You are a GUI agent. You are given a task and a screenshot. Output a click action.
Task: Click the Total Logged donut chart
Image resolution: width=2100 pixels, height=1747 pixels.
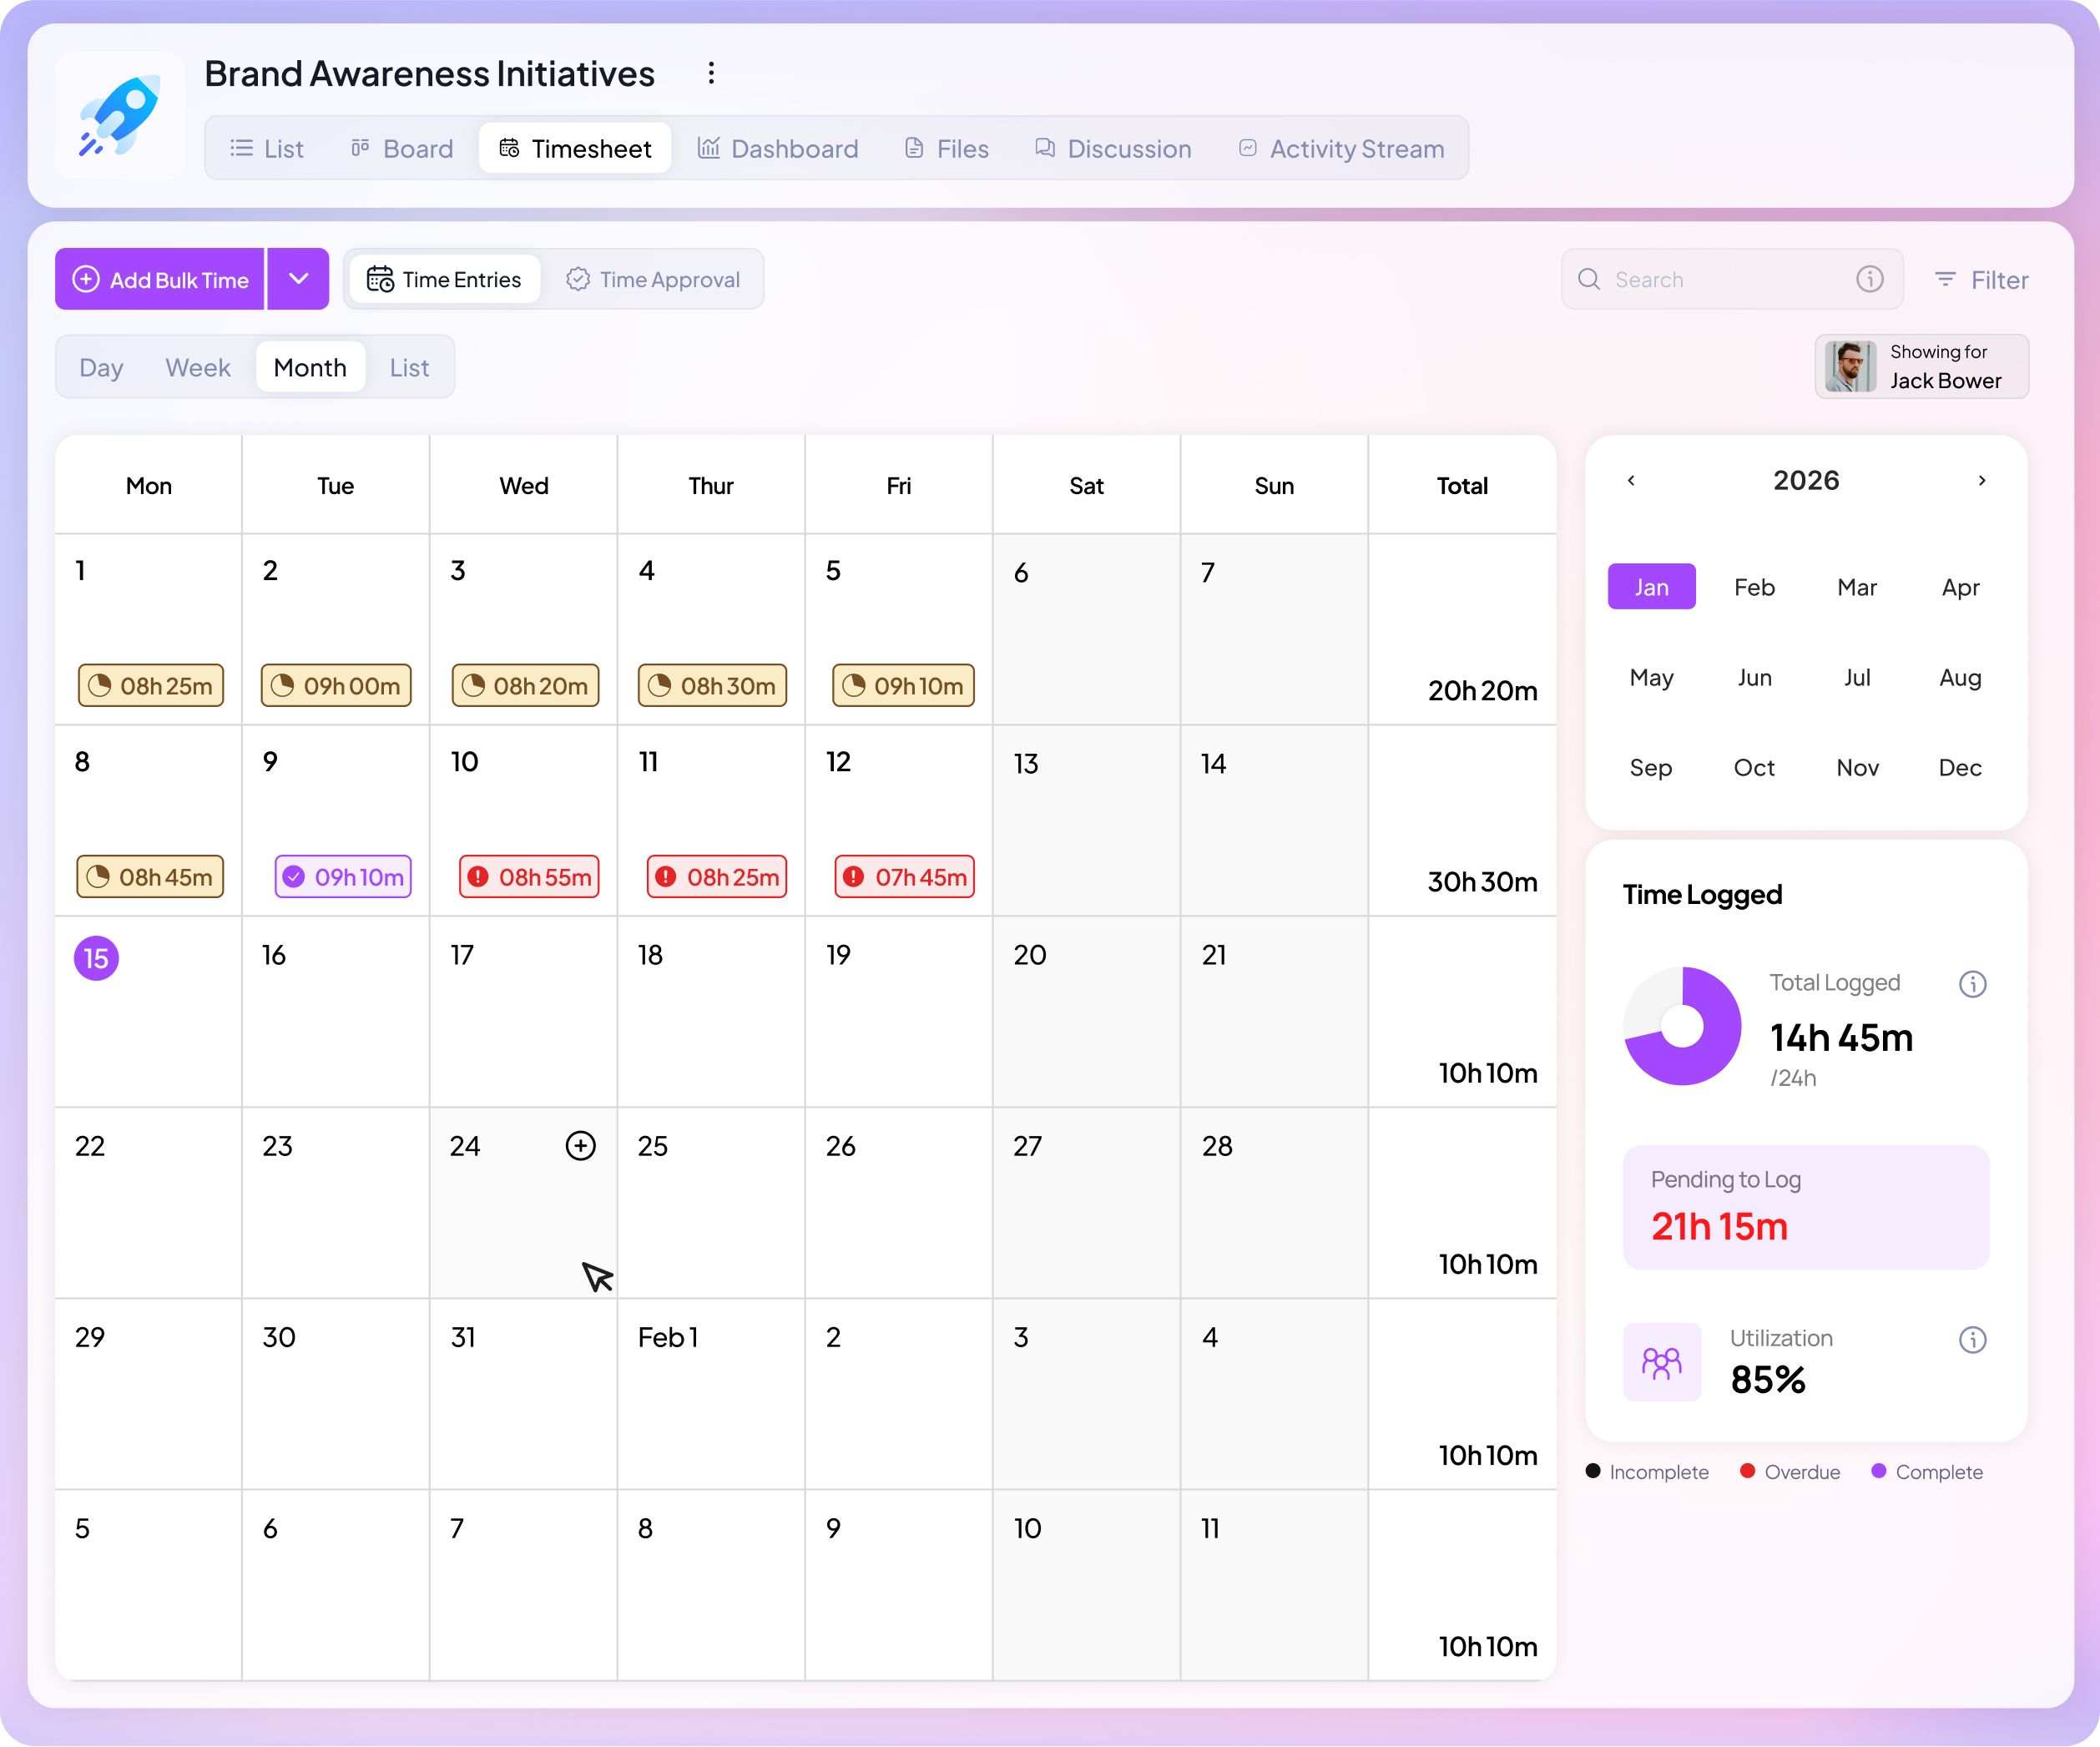click(x=1683, y=1027)
